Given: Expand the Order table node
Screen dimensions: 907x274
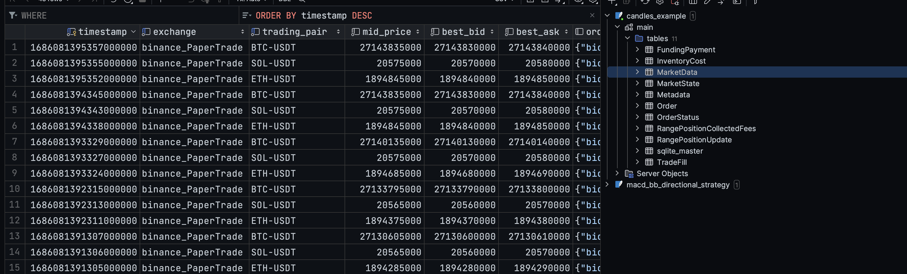Looking at the screenshot, I should point(637,106).
